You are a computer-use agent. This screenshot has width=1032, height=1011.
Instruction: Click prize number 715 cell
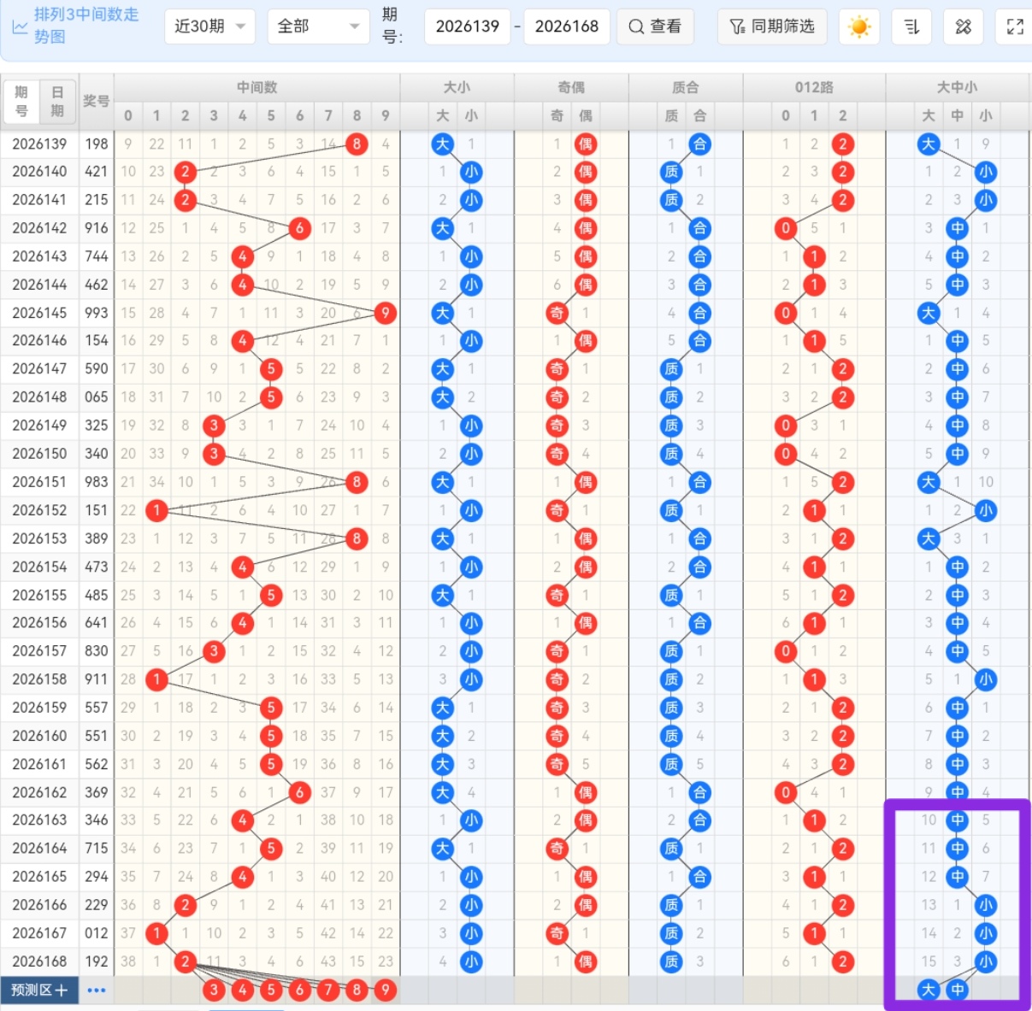(x=97, y=849)
